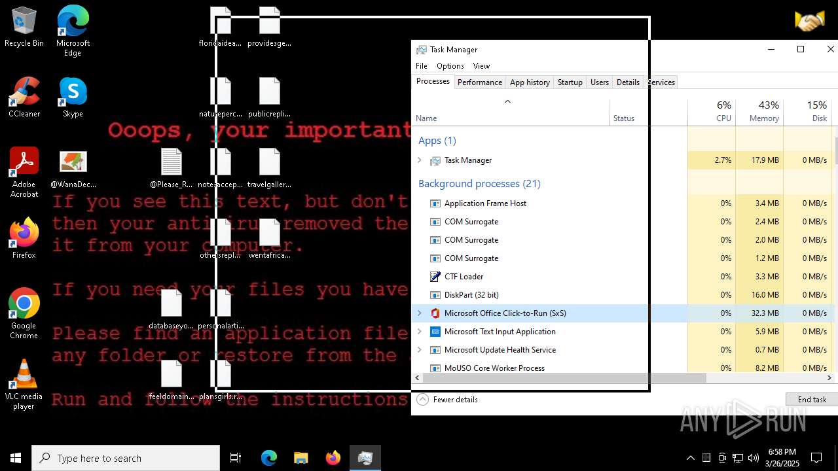Open the View menu in Task Manager
Image resolution: width=838 pixels, height=471 pixels.
[x=481, y=66]
